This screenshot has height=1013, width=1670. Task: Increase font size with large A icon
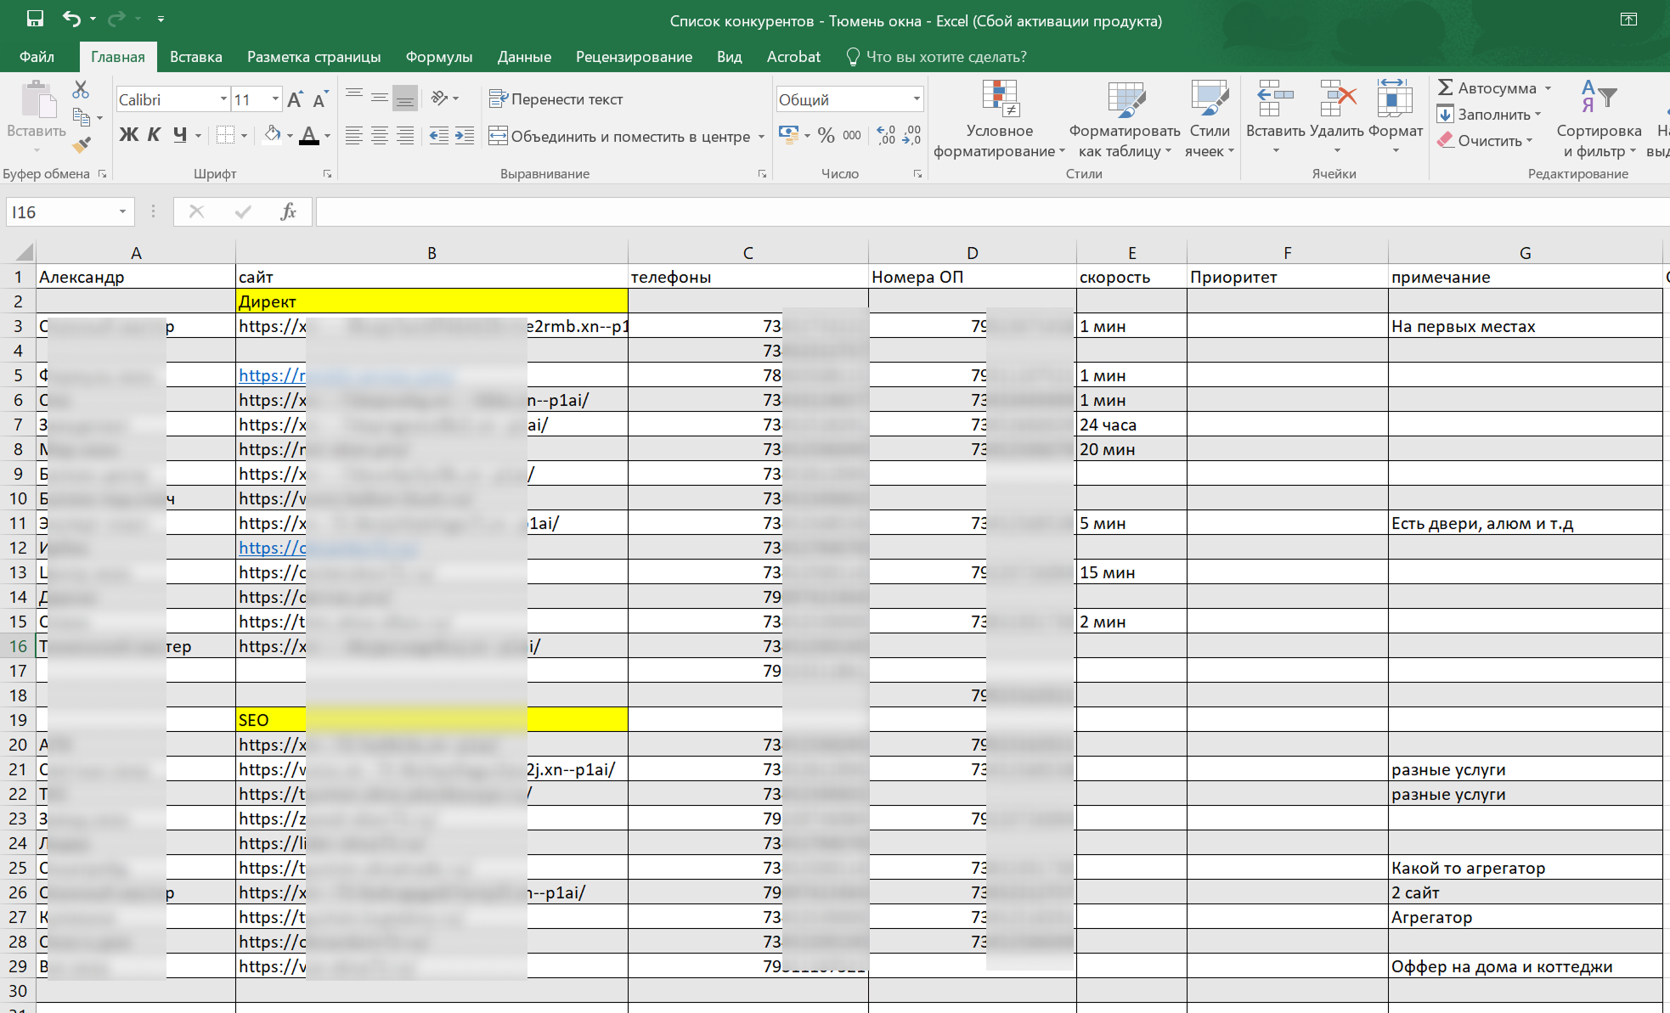[294, 99]
